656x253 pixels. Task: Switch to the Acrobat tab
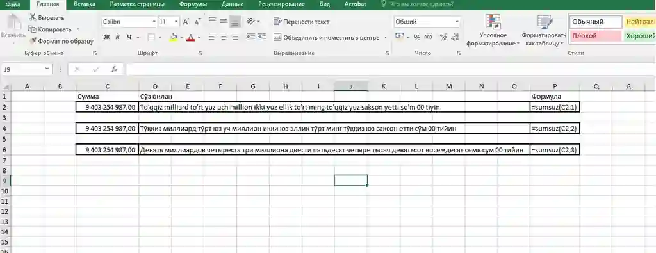[x=355, y=4]
